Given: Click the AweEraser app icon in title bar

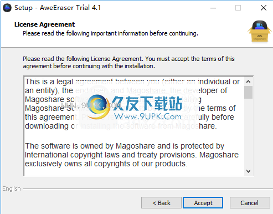Looking at the screenshot, I should click(x=7, y=8).
